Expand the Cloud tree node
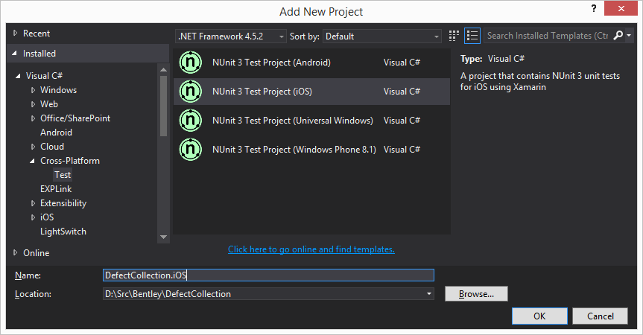Viewport: 643px width, 335px height. pos(34,147)
